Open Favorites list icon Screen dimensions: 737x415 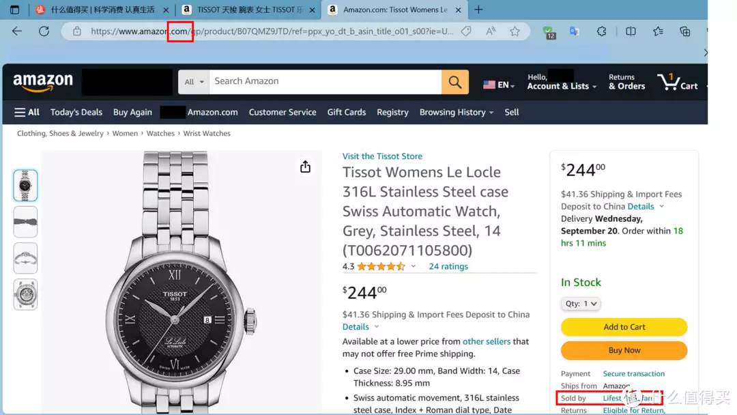point(658,31)
